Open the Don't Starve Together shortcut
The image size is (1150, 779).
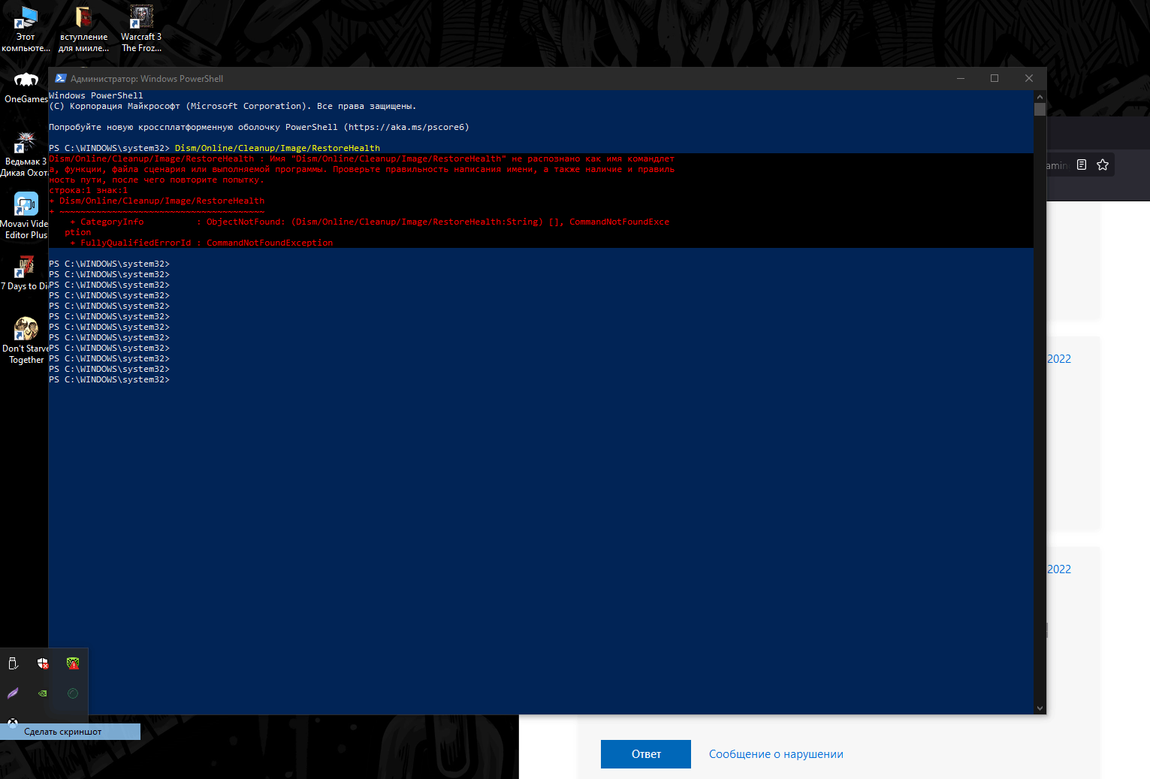tap(26, 340)
